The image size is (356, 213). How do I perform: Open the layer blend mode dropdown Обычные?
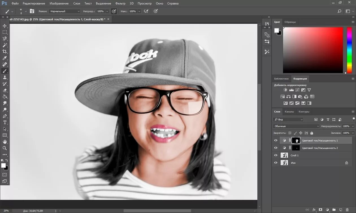tap(296, 126)
